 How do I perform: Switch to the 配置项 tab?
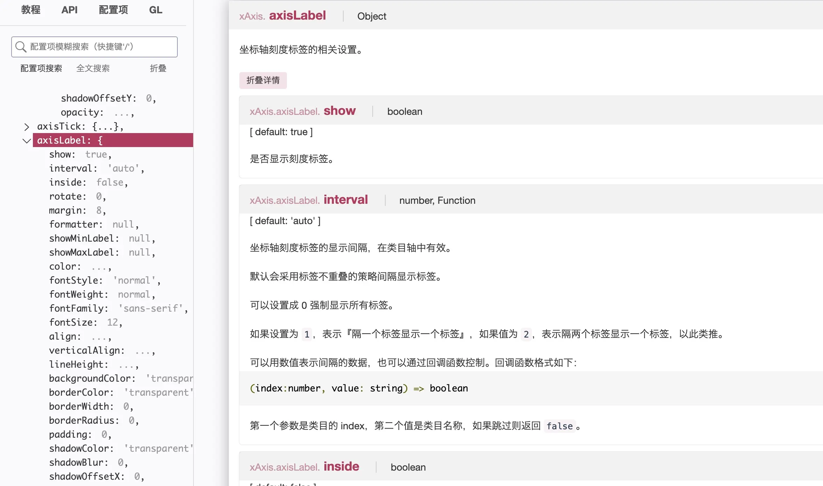click(x=113, y=10)
